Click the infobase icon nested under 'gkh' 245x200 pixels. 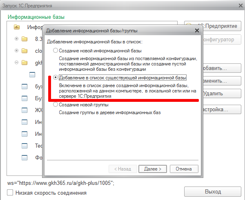coord(32,75)
